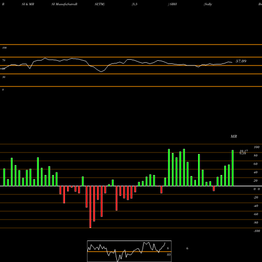Click the 40 label on the MR axis
262x262 pixels.
tap(256, 172)
